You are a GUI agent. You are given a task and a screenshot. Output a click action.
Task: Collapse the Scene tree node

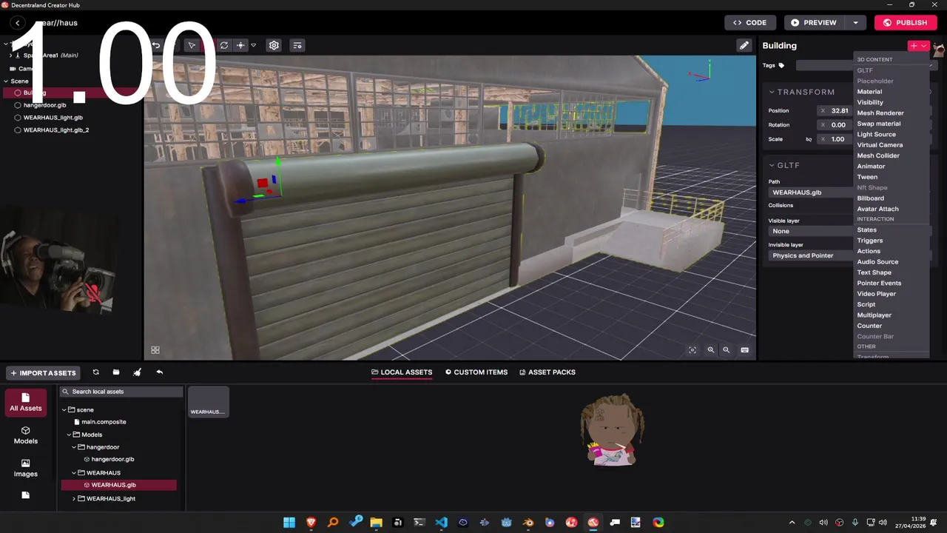[x=6, y=81]
